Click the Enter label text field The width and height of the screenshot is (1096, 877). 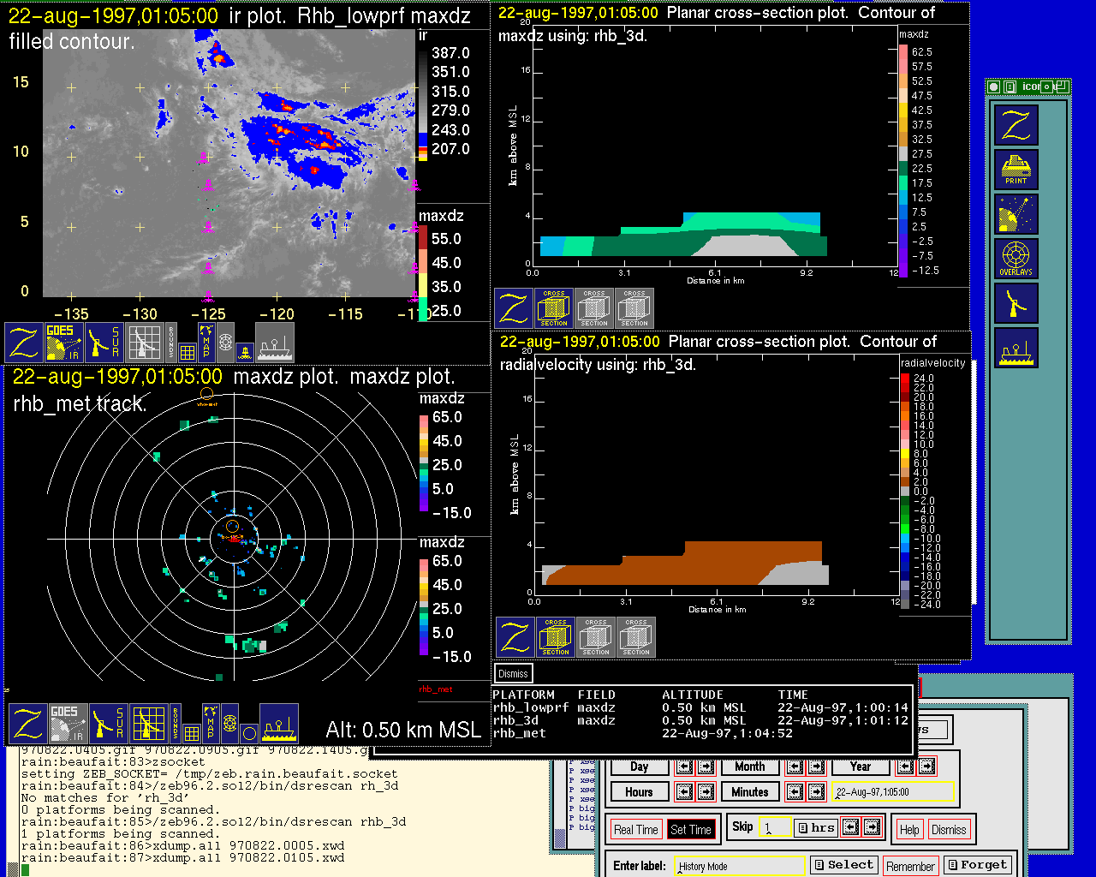pyautogui.click(x=740, y=866)
